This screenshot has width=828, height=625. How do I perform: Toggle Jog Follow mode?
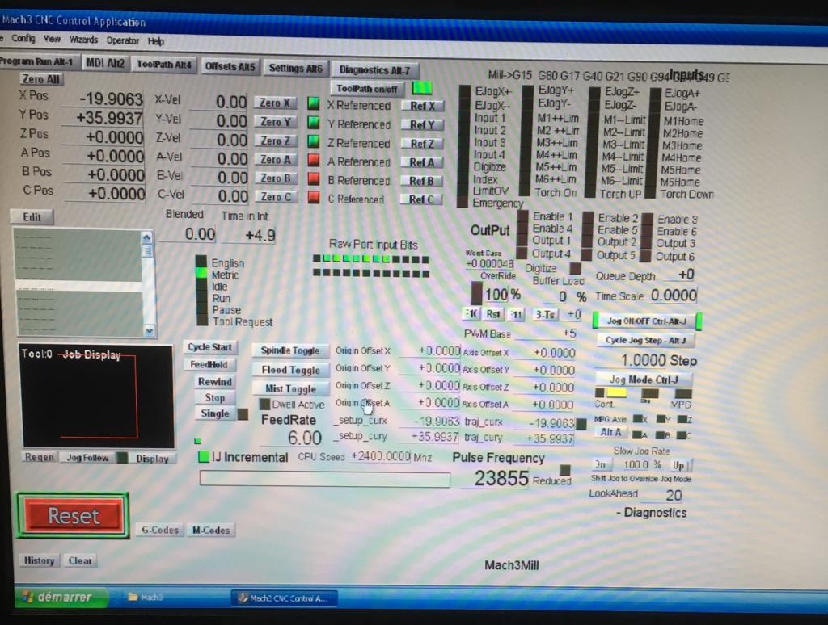pos(87,458)
